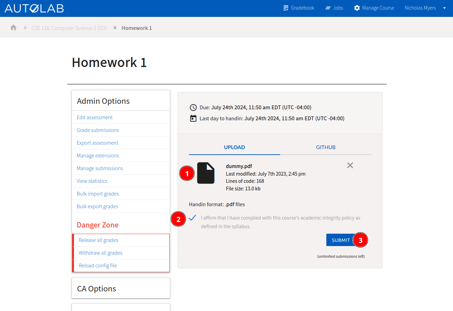Open Manage submissions

point(100,168)
